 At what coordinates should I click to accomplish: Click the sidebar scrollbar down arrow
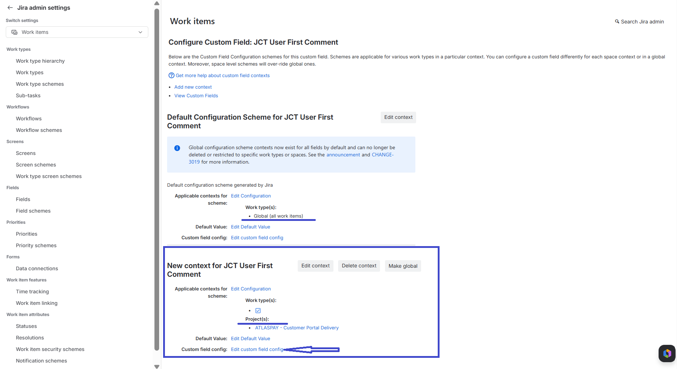157,366
